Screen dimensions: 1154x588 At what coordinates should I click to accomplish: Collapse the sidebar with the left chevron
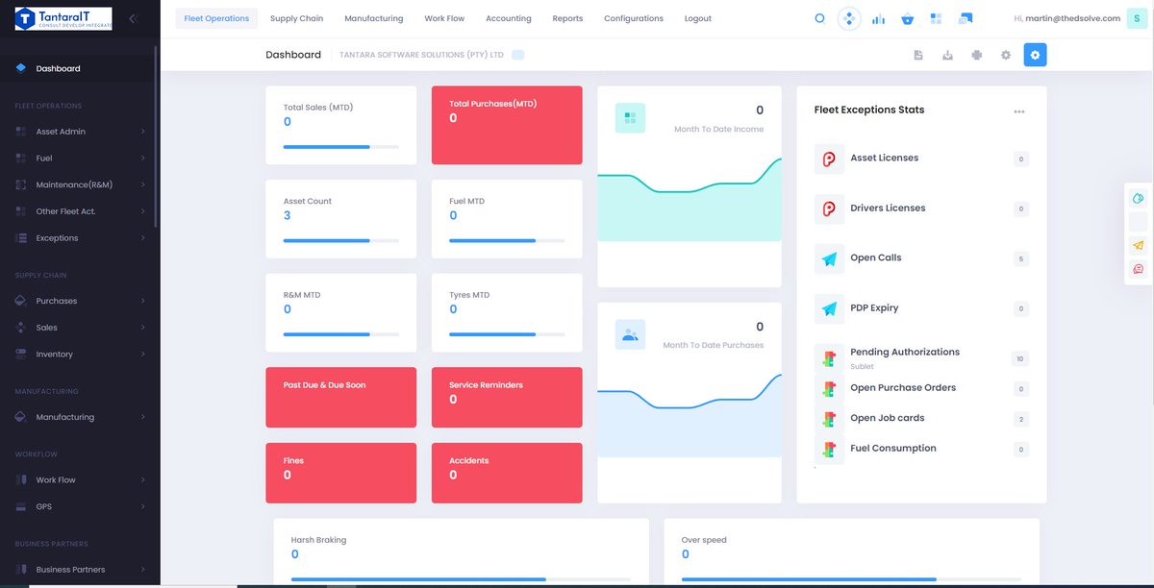pos(132,17)
